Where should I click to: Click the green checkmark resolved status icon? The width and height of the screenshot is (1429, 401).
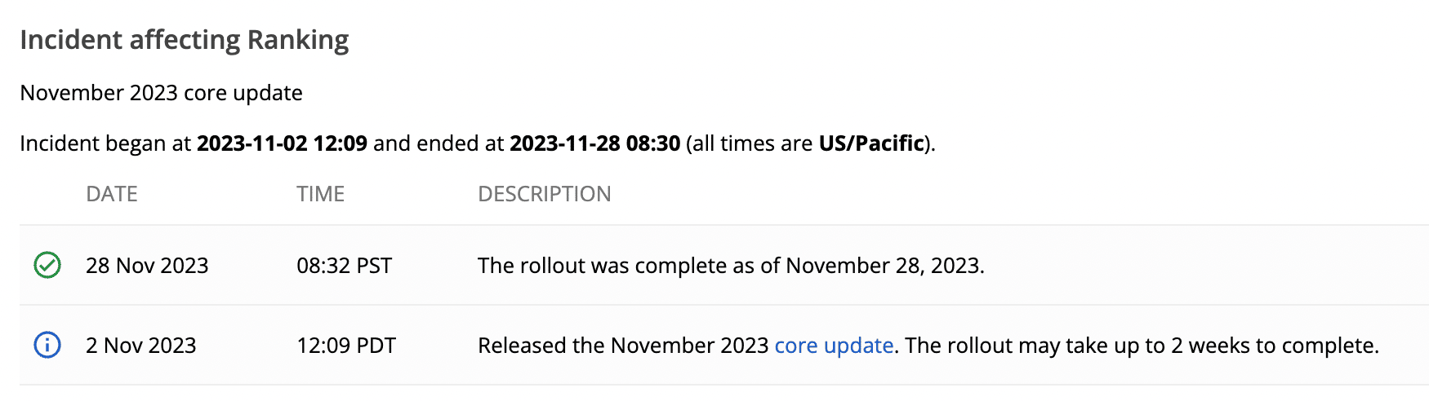[x=47, y=265]
